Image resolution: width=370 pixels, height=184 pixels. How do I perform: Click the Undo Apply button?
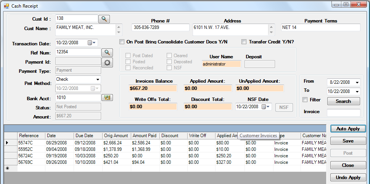coord(348,178)
